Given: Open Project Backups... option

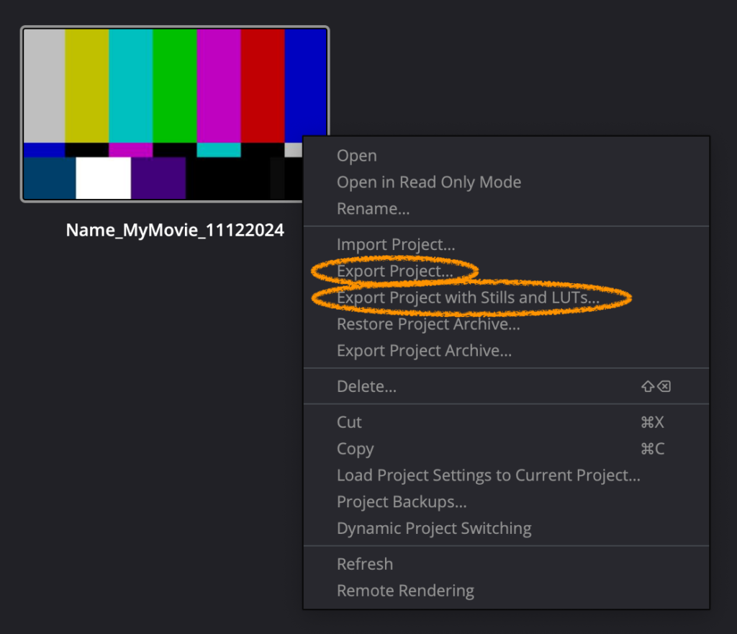Looking at the screenshot, I should [402, 501].
